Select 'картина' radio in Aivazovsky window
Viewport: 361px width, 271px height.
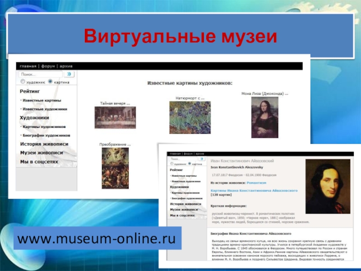[x=190, y=164]
